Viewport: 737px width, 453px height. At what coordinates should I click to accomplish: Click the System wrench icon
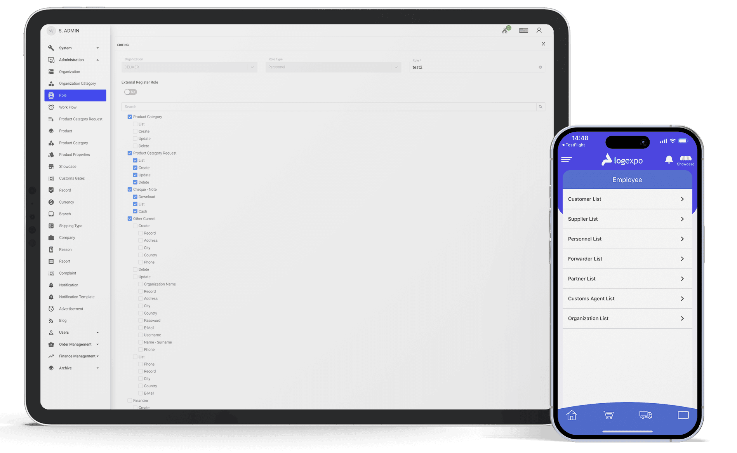tap(51, 48)
